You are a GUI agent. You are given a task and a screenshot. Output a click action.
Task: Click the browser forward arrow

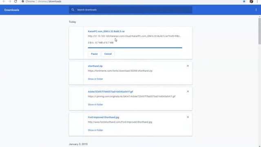(x=10, y=1)
